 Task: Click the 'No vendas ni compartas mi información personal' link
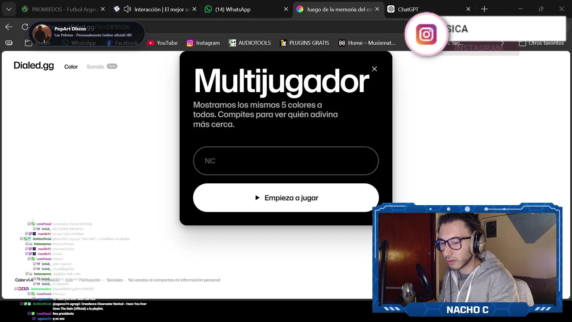coord(174,280)
